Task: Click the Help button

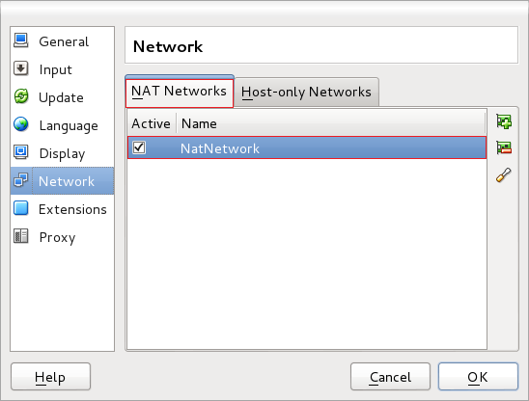Action: 50,377
